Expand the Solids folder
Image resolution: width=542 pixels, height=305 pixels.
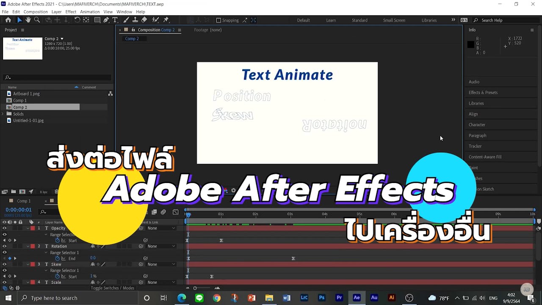[x=3, y=114]
